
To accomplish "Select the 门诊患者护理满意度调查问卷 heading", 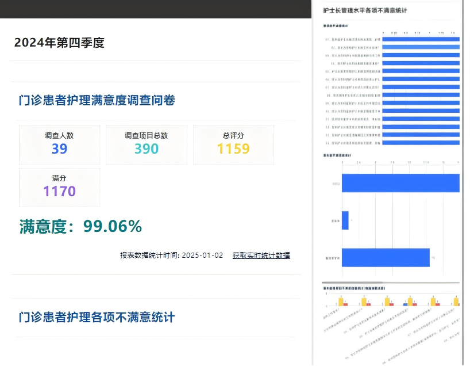I will 97,101.
